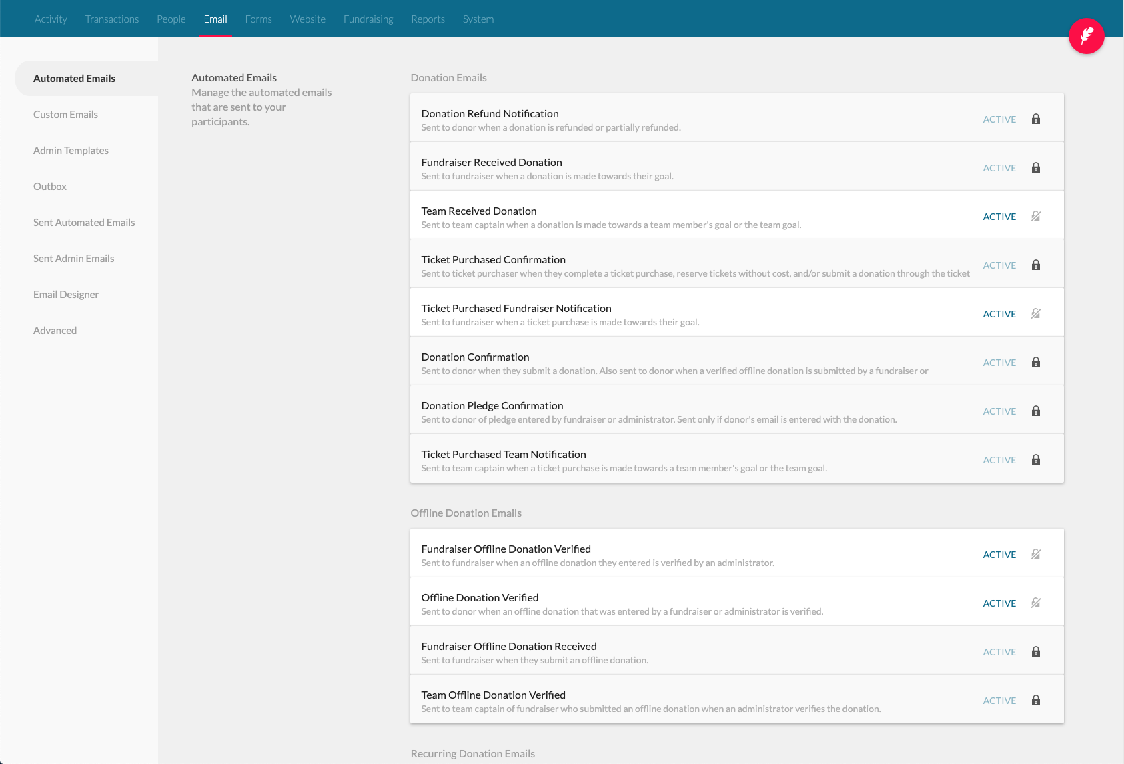The height and width of the screenshot is (764, 1124).
Task: View Sent Admin Emails page
Action: (73, 259)
